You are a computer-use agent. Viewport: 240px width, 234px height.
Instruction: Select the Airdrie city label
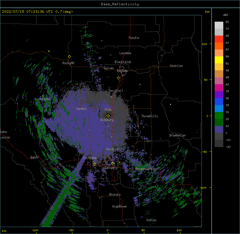click(x=112, y=149)
